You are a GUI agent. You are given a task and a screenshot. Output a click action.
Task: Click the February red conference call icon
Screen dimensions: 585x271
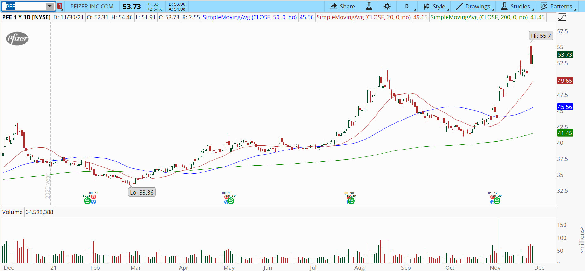[93, 197]
